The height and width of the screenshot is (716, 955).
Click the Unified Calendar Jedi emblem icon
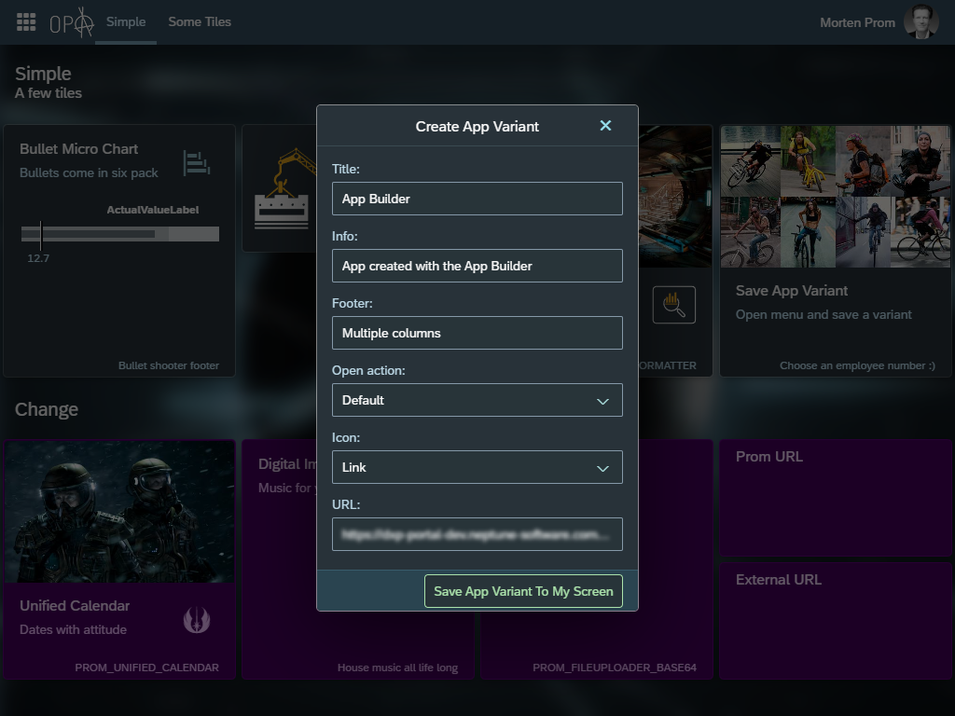point(196,618)
